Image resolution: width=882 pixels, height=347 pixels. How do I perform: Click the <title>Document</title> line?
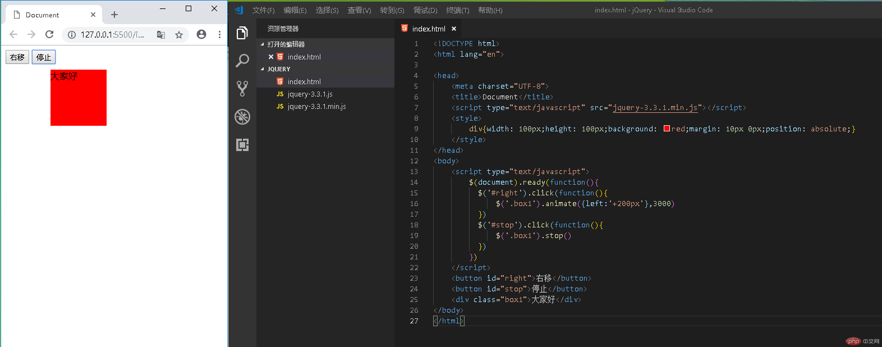pos(502,97)
